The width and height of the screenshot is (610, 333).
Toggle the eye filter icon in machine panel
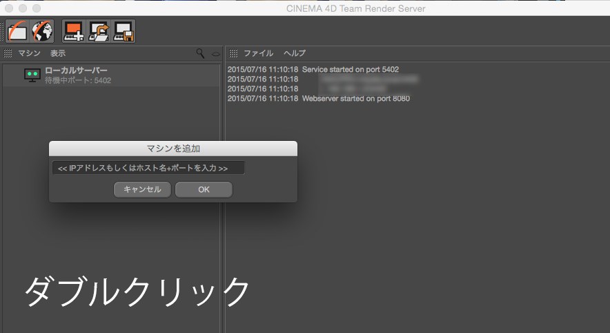[215, 54]
